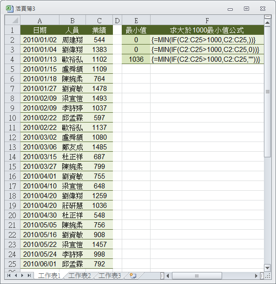The width and height of the screenshot is (276, 284).
Task: Select column A header
Action: (x=39, y=20)
